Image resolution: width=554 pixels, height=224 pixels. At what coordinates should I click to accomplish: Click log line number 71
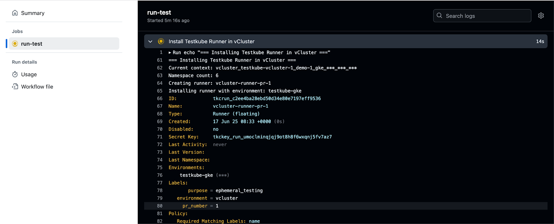[x=160, y=137]
